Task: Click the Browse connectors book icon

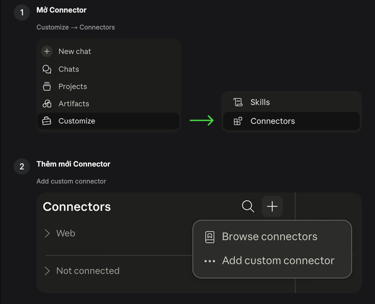Action: [210, 237]
